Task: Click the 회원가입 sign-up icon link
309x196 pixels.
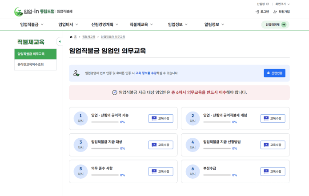Action: pyautogui.click(x=281, y=12)
